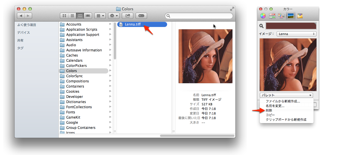This screenshot has width=344, height=155.
Task: Switch Finder to Cover Flow view
Action: tap(88, 16)
